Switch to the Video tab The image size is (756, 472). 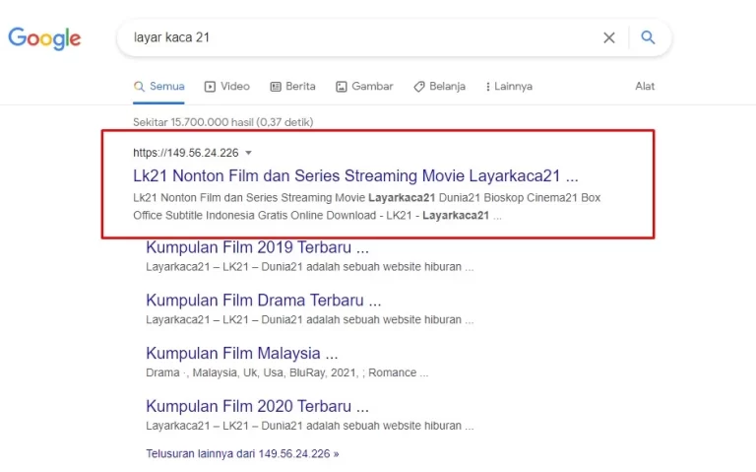[227, 87]
